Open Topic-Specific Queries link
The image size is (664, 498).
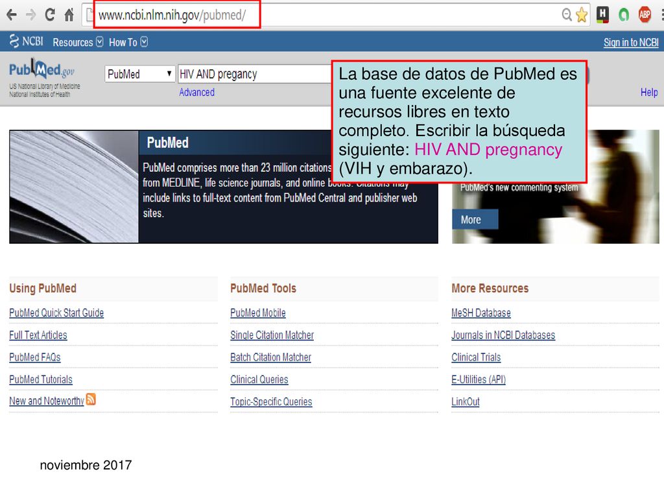271,401
